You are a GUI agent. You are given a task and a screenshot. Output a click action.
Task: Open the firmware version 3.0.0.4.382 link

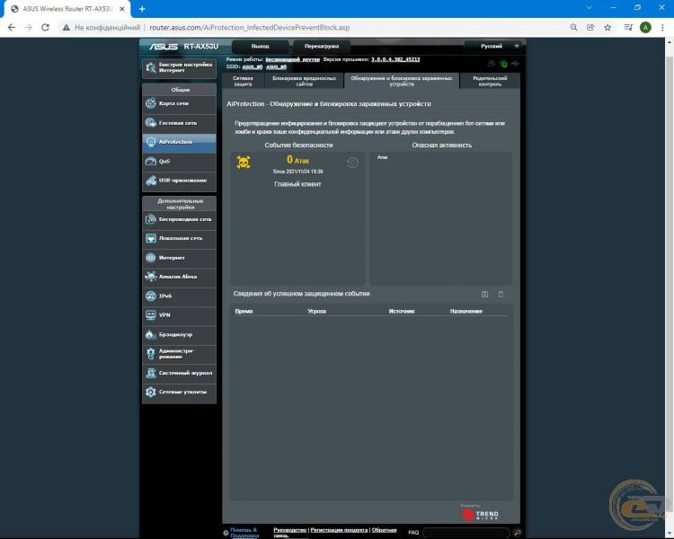tap(395, 59)
